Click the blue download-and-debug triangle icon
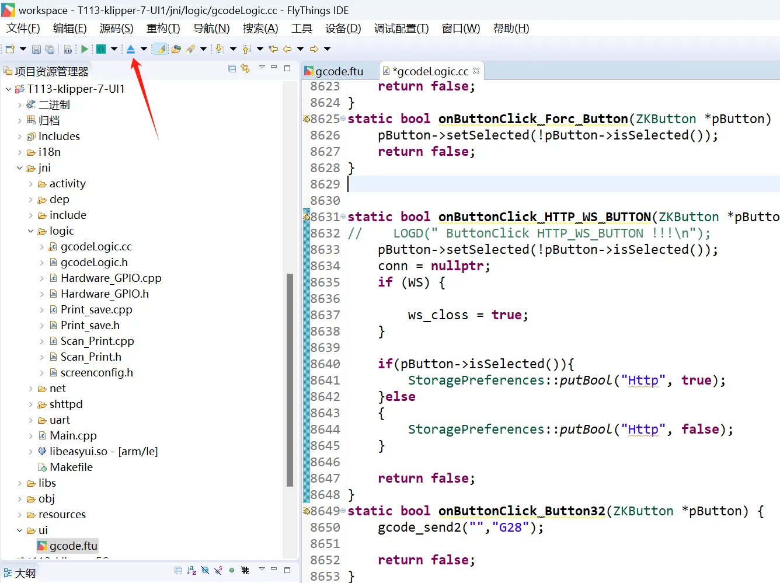Viewport: 780px width, 583px height. [131, 49]
